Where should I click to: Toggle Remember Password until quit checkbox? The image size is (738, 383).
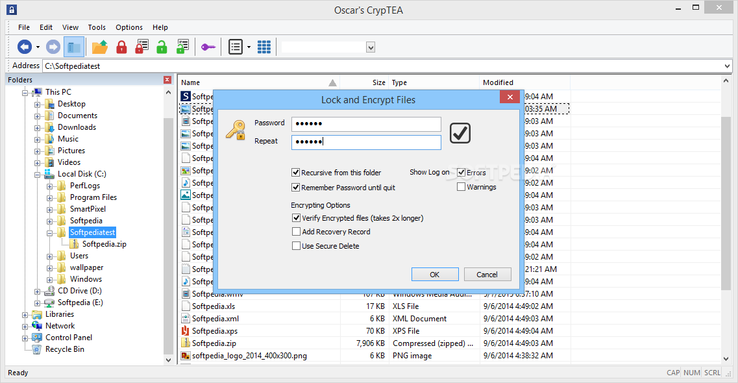295,187
